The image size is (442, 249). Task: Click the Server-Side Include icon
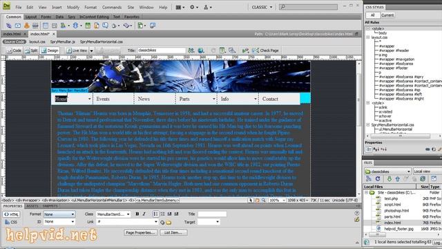point(97,26)
